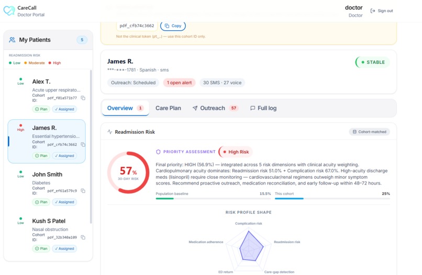Select the James R. patient card
This screenshot has width=422, height=275.
47,141
